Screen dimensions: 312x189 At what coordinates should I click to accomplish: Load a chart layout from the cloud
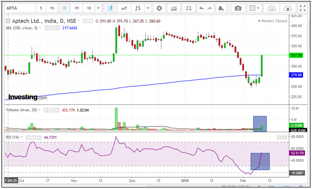[x=272, y=8]
